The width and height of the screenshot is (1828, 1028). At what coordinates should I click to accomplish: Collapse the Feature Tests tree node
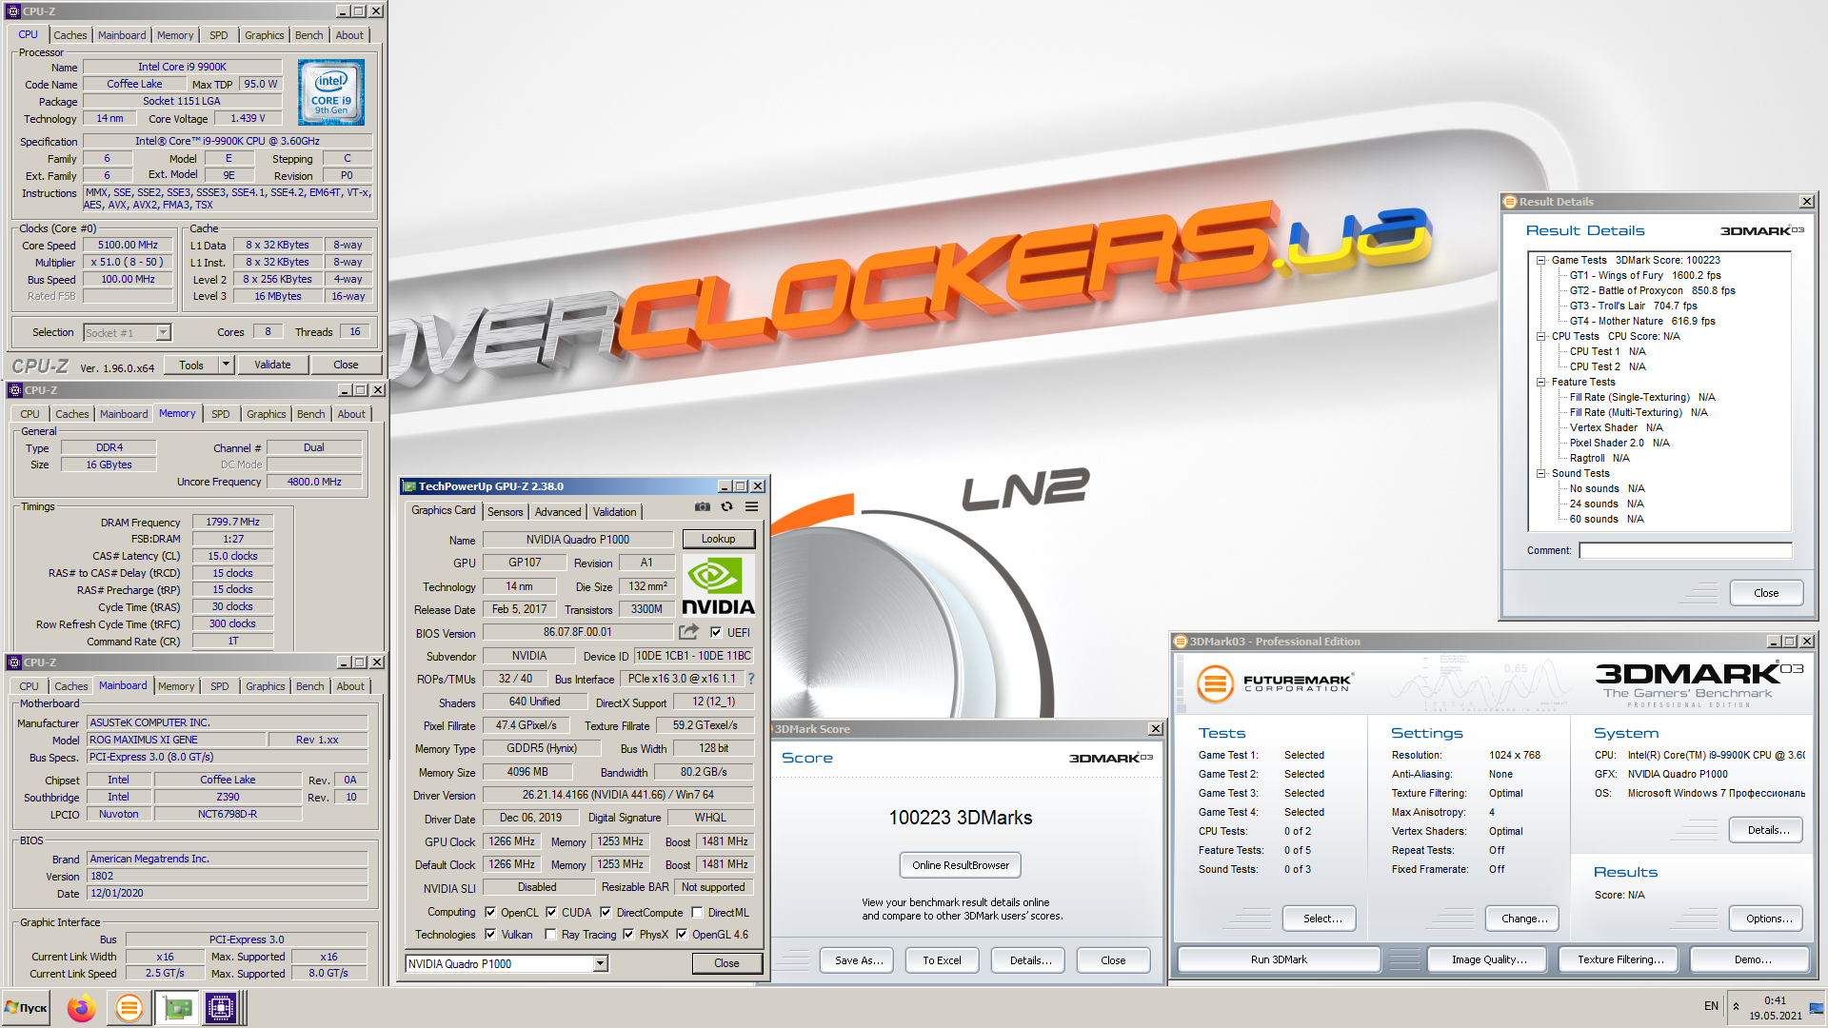tap(1540, 382)
